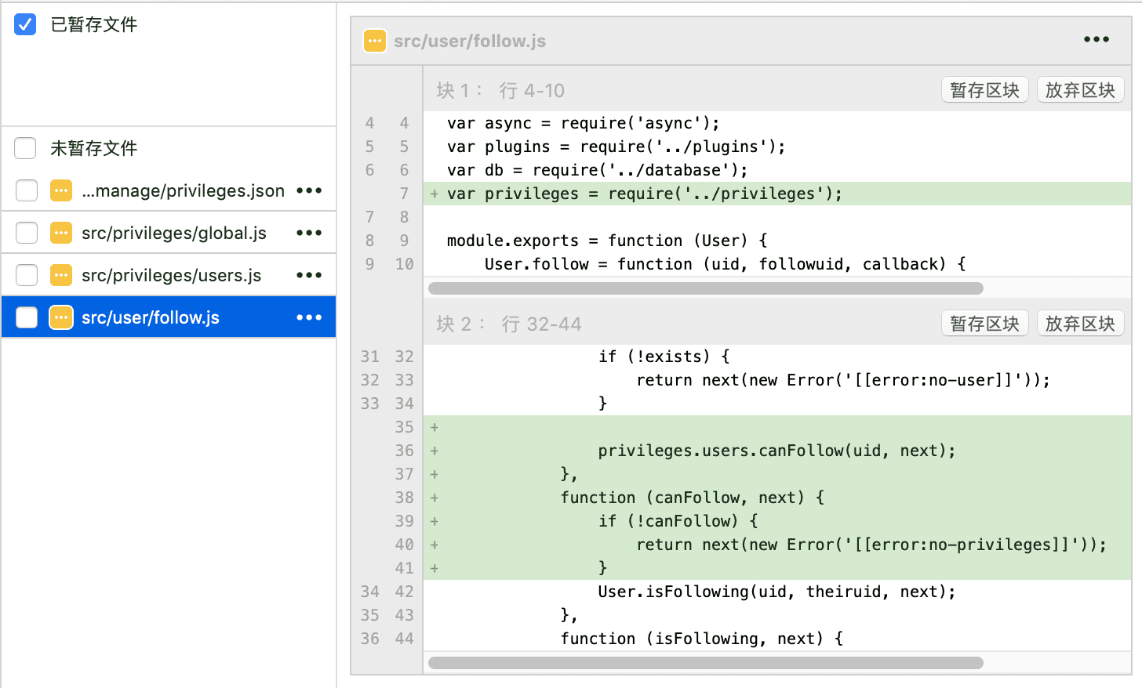
Task: Check the box for src/privileges/global.js
Action: coord(27,233)
